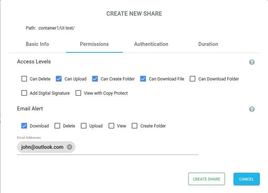This screenshot has height=193, width=268.
Task: Uncheck the Download email alert
Action: click(24, 126)
